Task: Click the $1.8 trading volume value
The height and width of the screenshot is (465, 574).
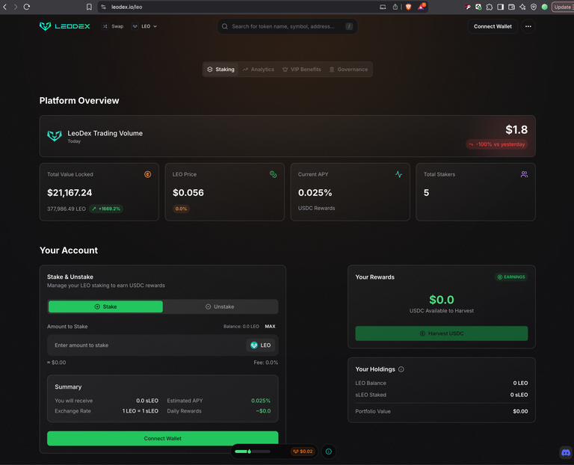Action: point(516,129)
